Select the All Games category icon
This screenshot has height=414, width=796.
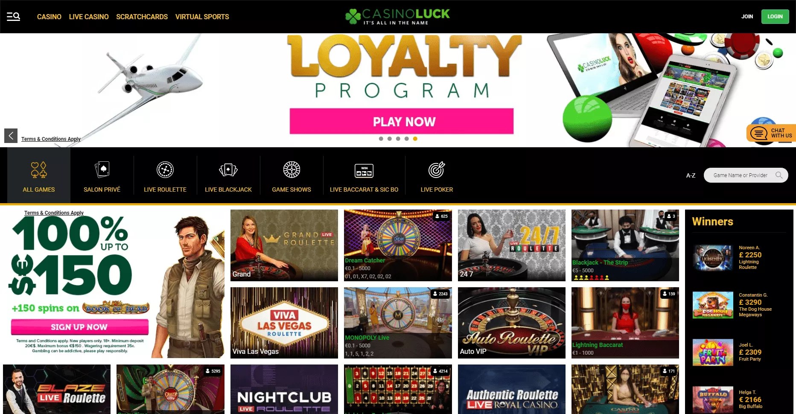tap(39, 170)
